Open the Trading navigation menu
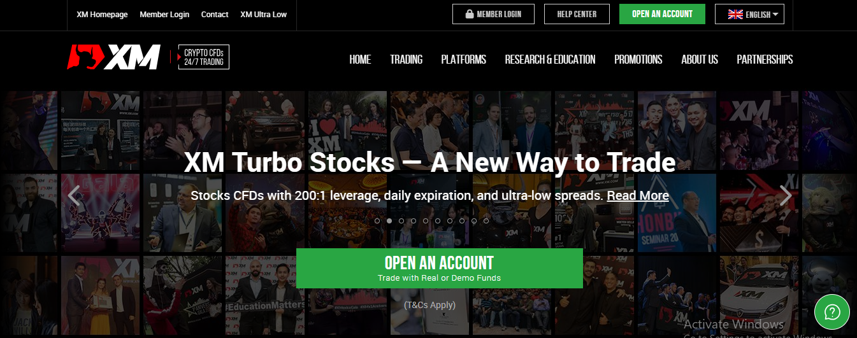Viewport: 857px width, 338px height. (x=407, y=59)
